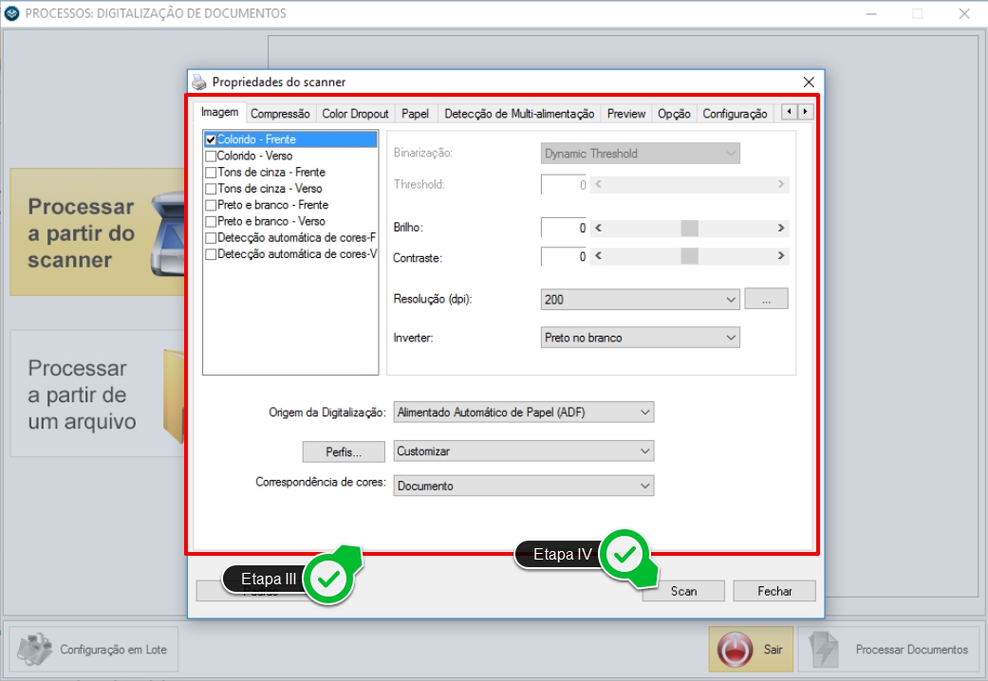Click the Configuração em Lote gear icon
The width and height of the screenshot is (988, 681).
[x=35, y=650]
